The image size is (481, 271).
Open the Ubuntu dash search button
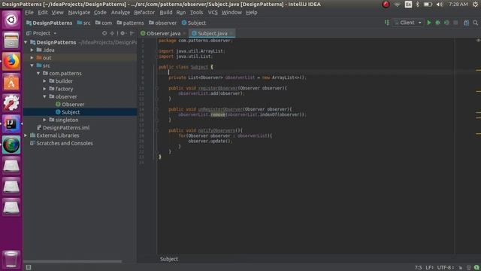pos(11,20)
